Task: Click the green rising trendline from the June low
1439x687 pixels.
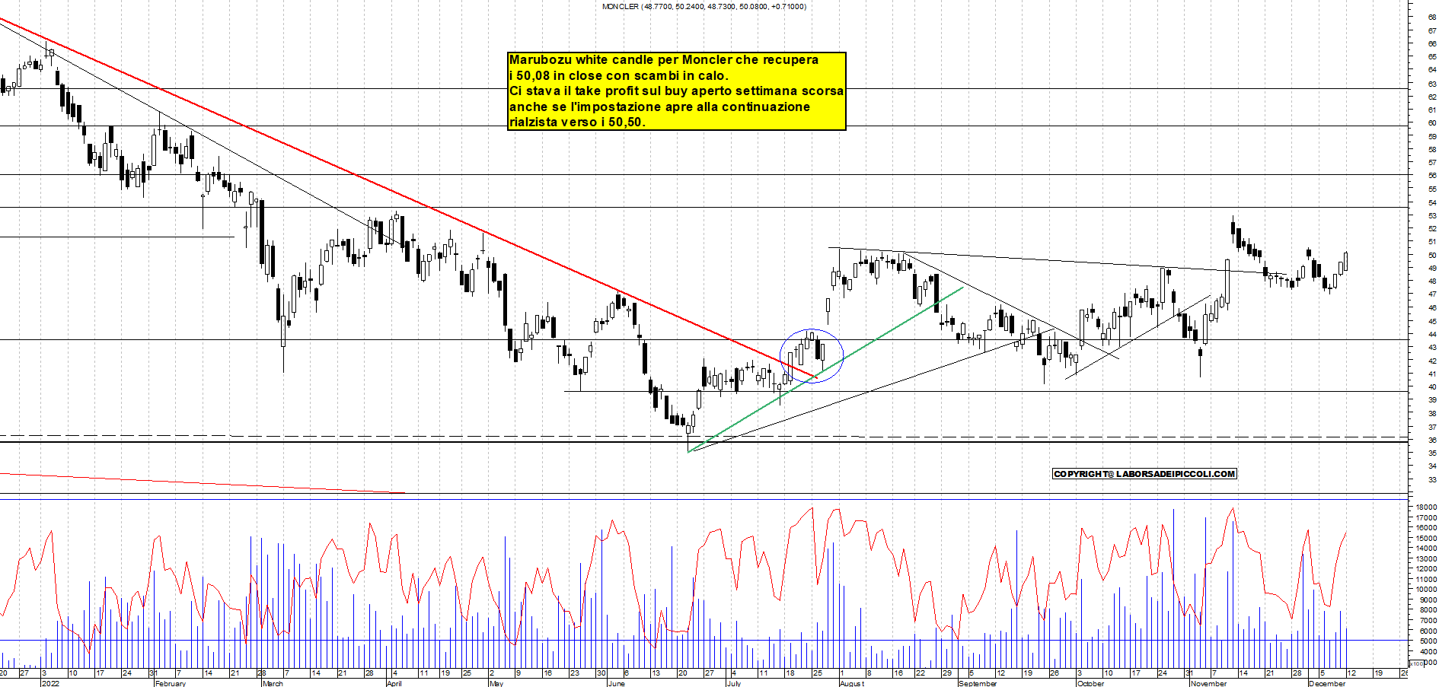Action: [x=826, y=370]
